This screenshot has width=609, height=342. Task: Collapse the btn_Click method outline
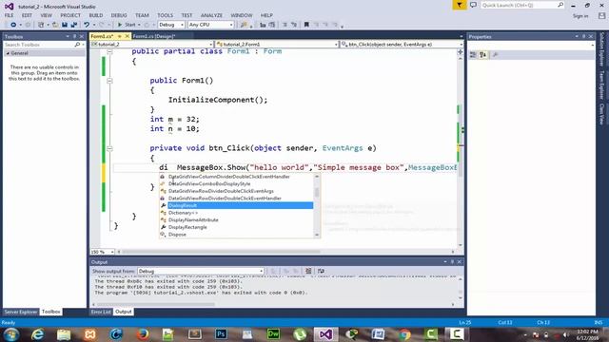click(110, 148)
